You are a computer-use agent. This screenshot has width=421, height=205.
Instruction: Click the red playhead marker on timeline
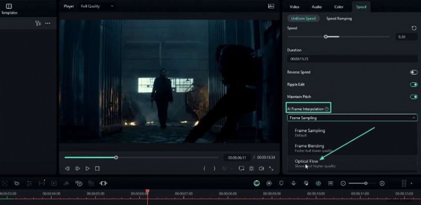tap(147, 191)
